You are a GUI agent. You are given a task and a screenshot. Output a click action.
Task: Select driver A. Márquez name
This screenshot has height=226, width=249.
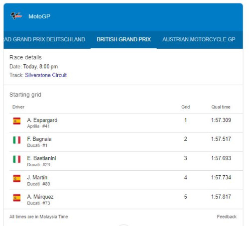40,197
